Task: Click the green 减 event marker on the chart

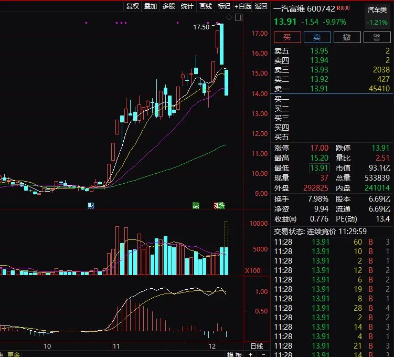Action: coord(196,206)
